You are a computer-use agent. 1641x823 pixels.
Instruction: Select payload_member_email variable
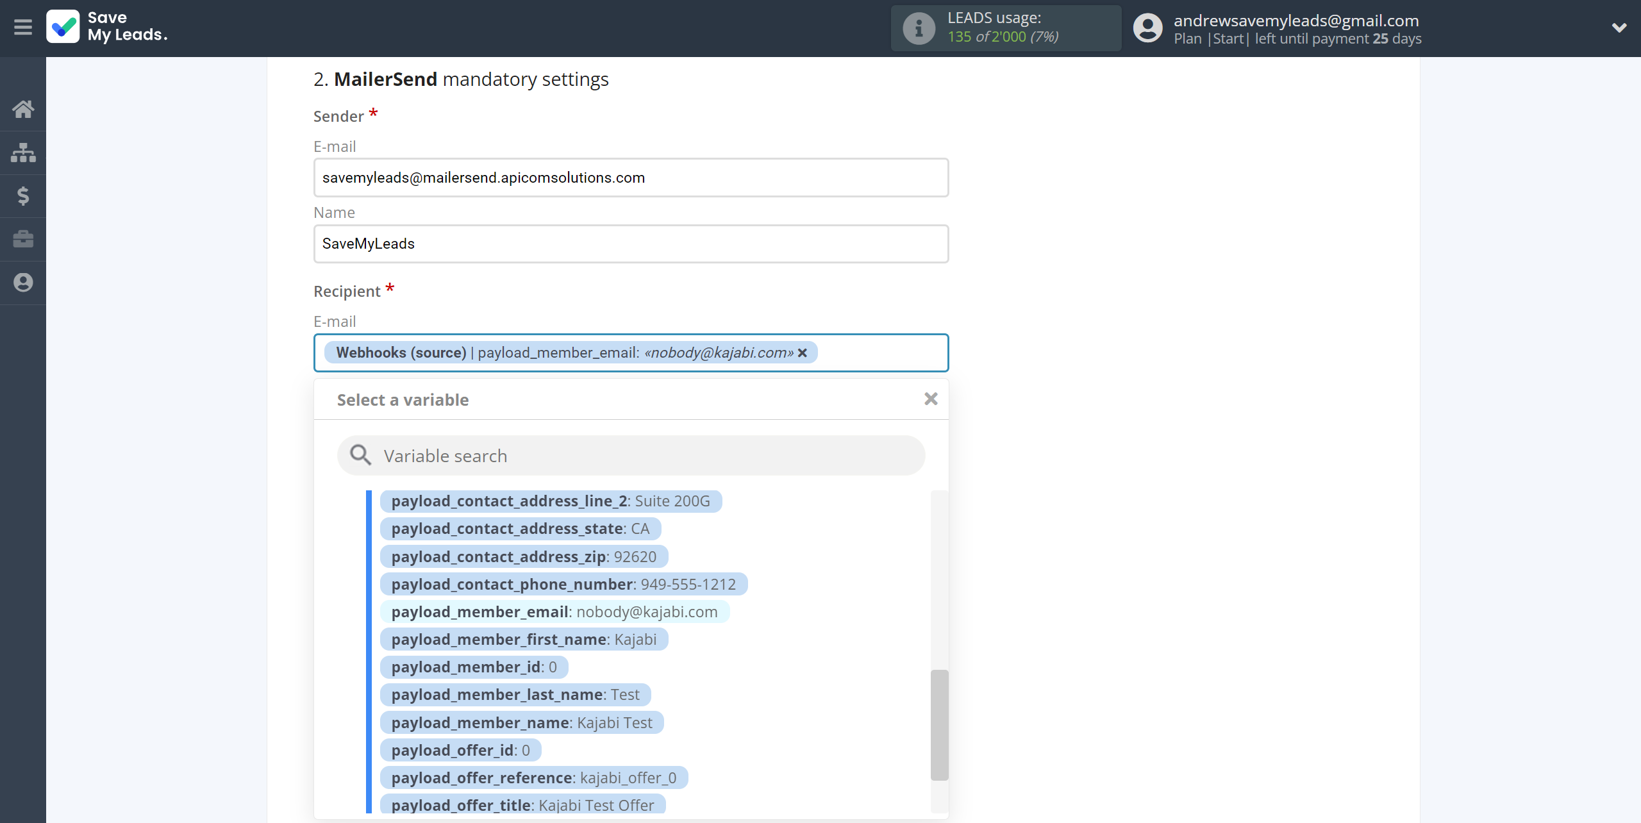[555, 612]
